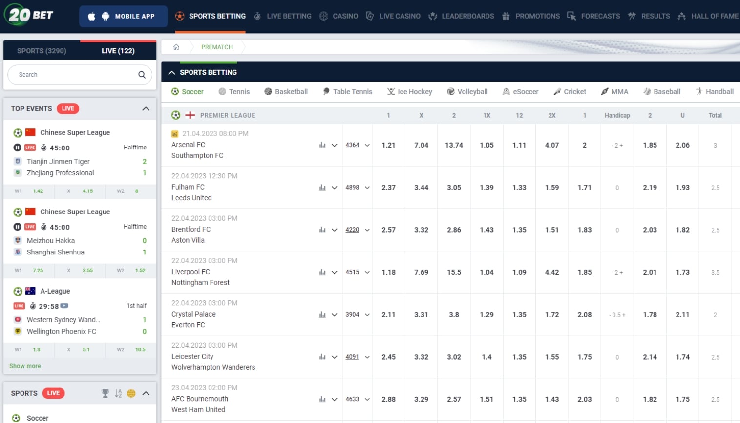Collapse the Sports Betting section header

(x=171, y=72)
